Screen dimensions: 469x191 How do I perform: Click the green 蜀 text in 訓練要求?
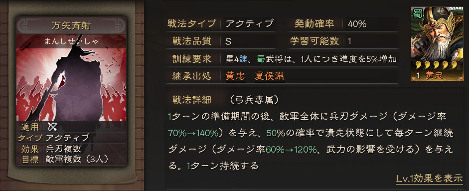pos(261,59)
